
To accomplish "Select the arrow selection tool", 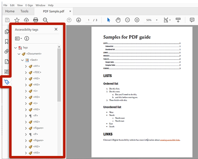I will click(108, 20).
